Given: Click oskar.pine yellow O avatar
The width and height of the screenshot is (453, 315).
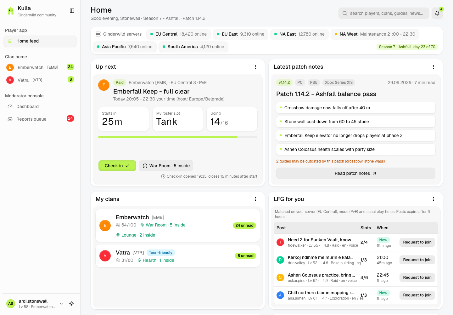Looking at the screenshot, I should [280, 278].
